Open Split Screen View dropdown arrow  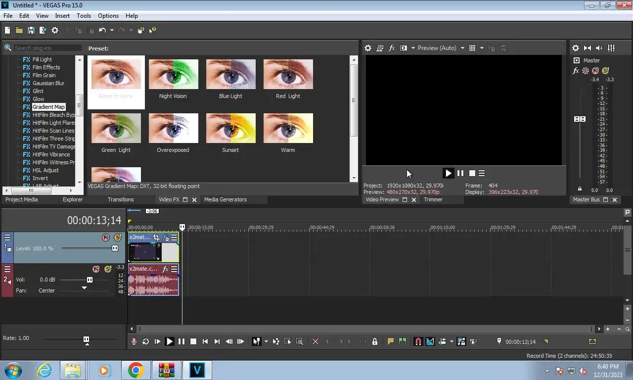[413, 48]
